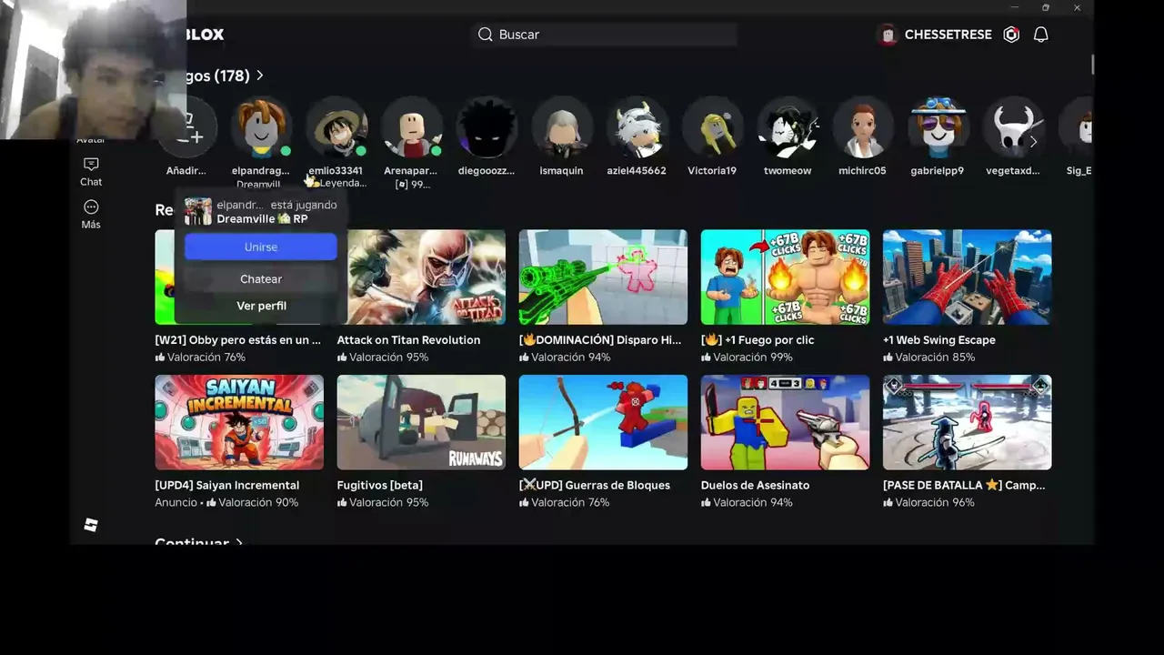
Task: Click the vegetaxd friend avatar
Action: click(1013, 127)
